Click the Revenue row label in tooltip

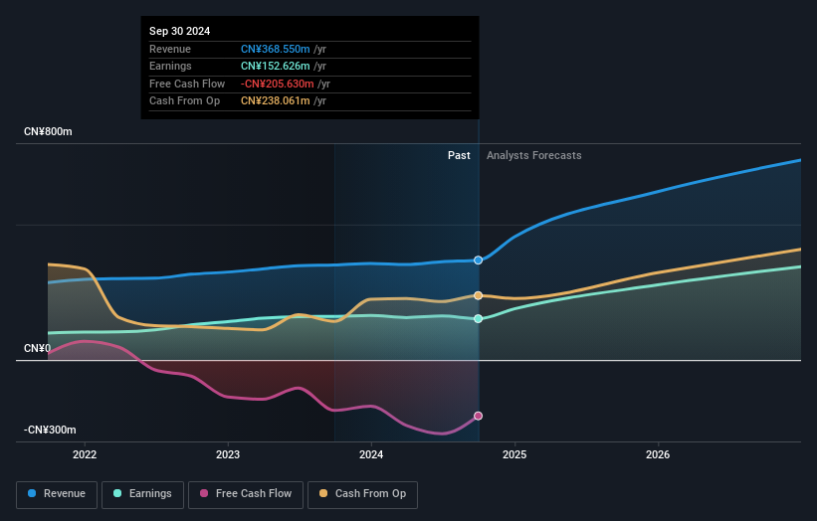pos(170,49)
